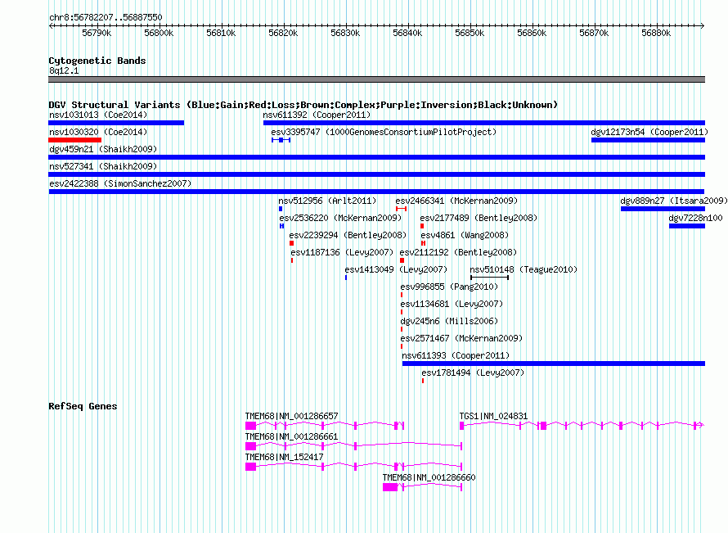Click esv2112192 (Bentley2008) label
Viewport: 728px width, 533px height.
coord(458,252)
